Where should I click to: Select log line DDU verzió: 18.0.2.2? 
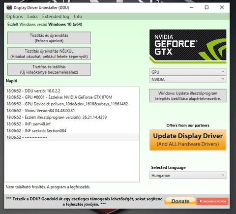pyautogui.click(x=72, y=91)
